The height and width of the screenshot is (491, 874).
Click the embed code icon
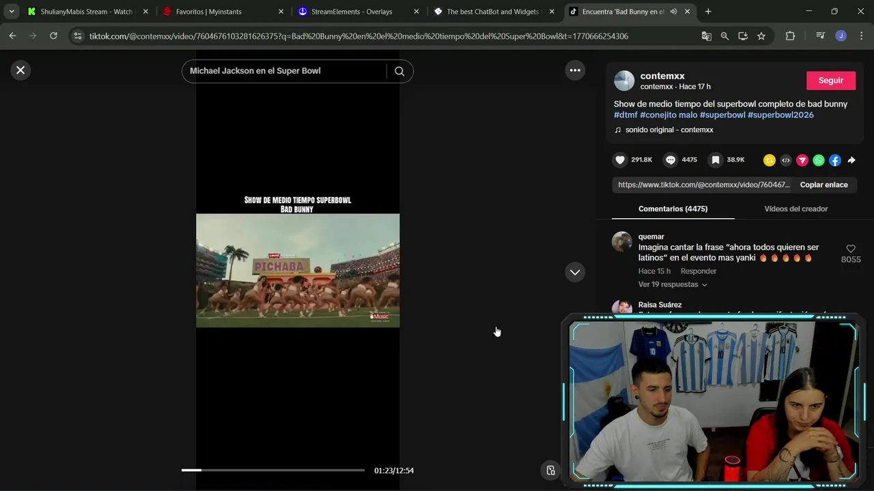pyautogui.click(x=786, y=160)
